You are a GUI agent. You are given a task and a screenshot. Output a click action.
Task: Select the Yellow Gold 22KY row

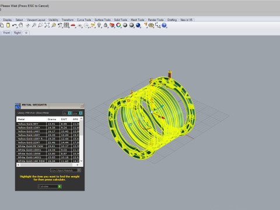pos(48,142)
